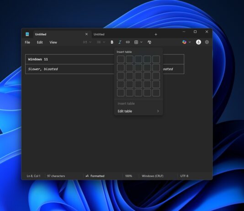
Task: Insert a hyperlink using link icon
Action: [x=128, y=42]
